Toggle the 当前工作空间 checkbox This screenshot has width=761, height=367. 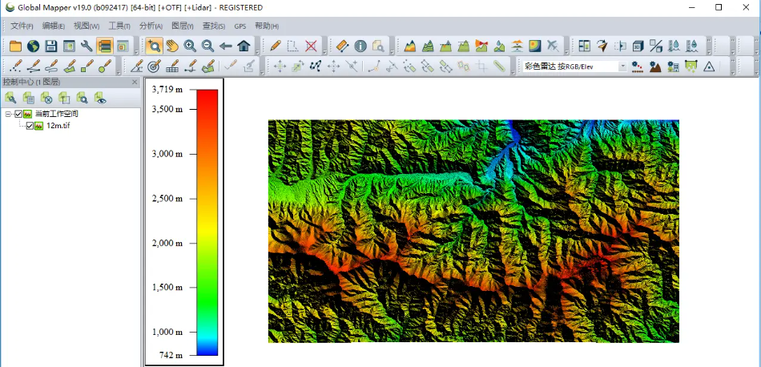click(x=18, y=115)
